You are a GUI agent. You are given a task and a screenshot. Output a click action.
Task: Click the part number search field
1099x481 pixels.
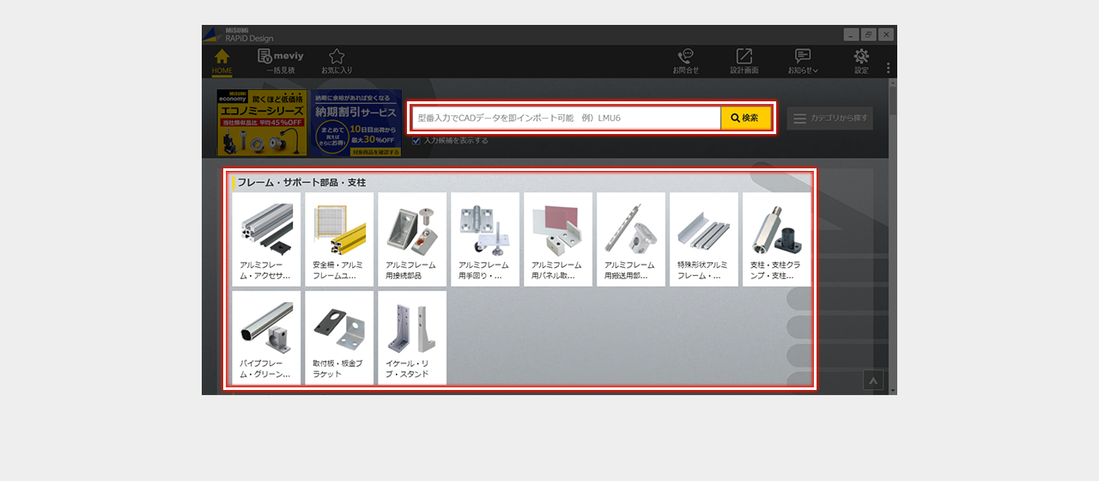click(567, 118)
